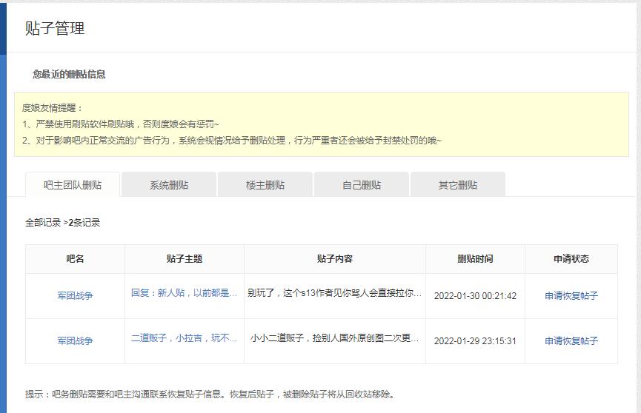Screen dimensions: 641x413
Task: Open the 系统删贴 tab
Action: tap(169, 185)
